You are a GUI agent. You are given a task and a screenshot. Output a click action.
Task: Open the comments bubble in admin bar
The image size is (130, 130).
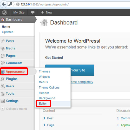point(33,12)
